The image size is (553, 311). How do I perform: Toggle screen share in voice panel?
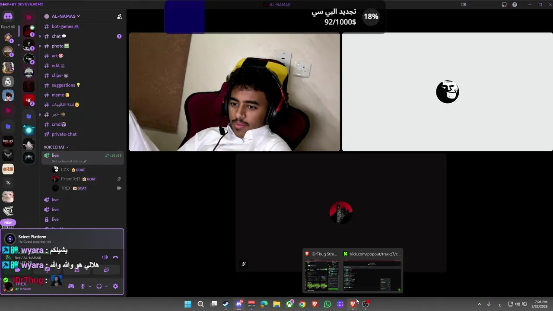(x=48, y=270)
